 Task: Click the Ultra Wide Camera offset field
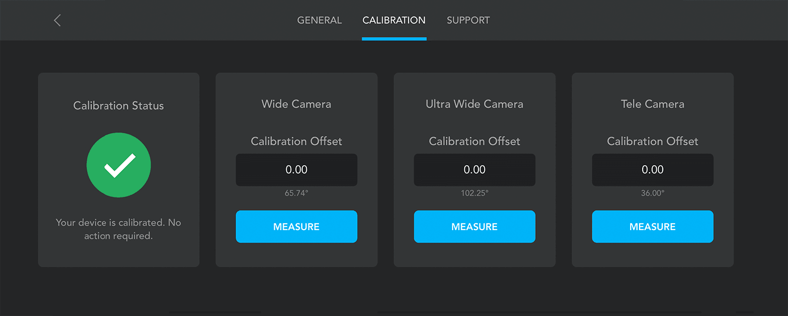point(474,170)
